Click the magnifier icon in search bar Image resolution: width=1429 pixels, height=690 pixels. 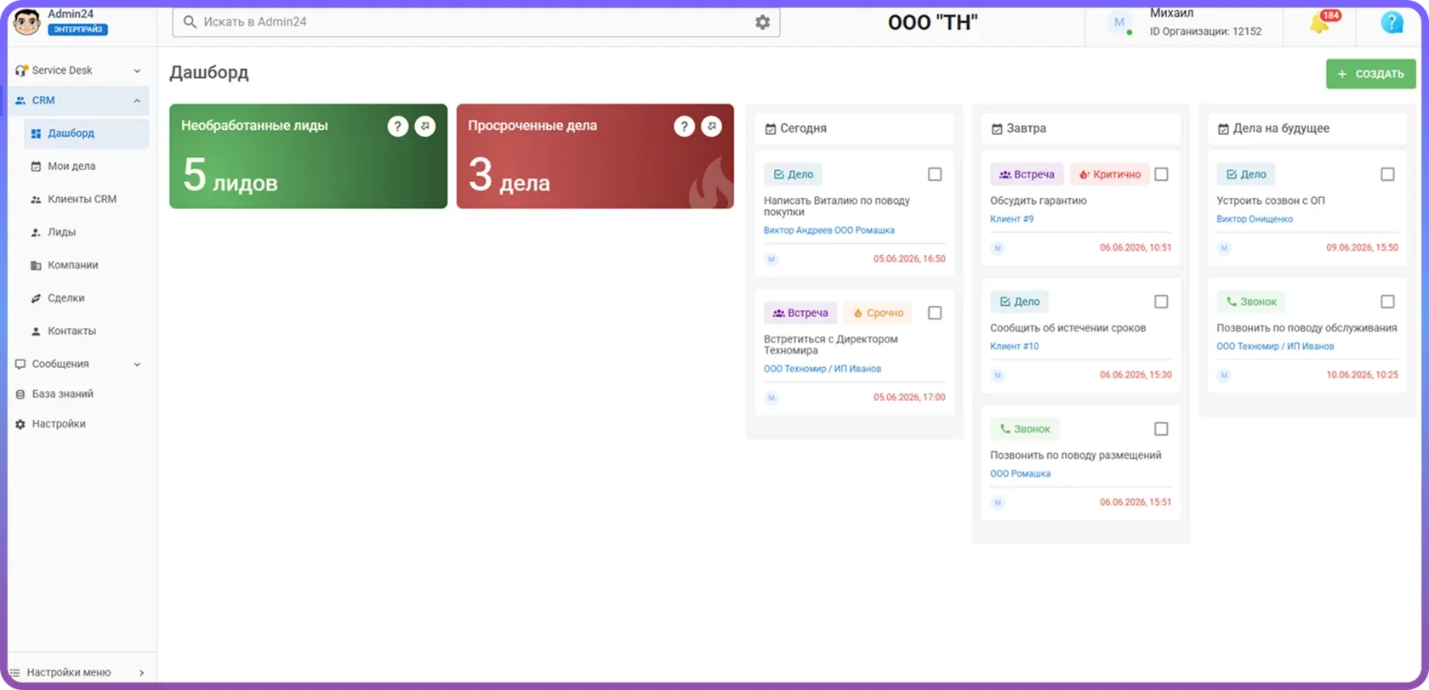click(x=190, y=22)
